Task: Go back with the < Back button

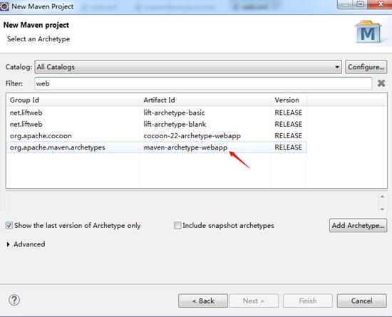Action: coord(203,301)
